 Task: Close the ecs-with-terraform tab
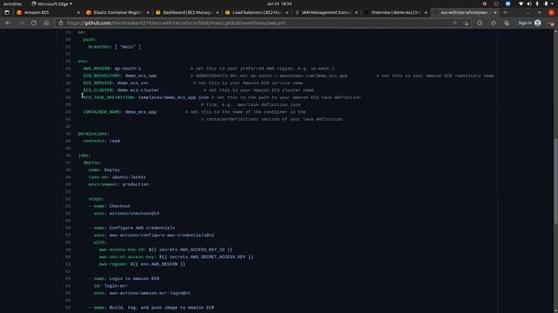pos(495,12)
